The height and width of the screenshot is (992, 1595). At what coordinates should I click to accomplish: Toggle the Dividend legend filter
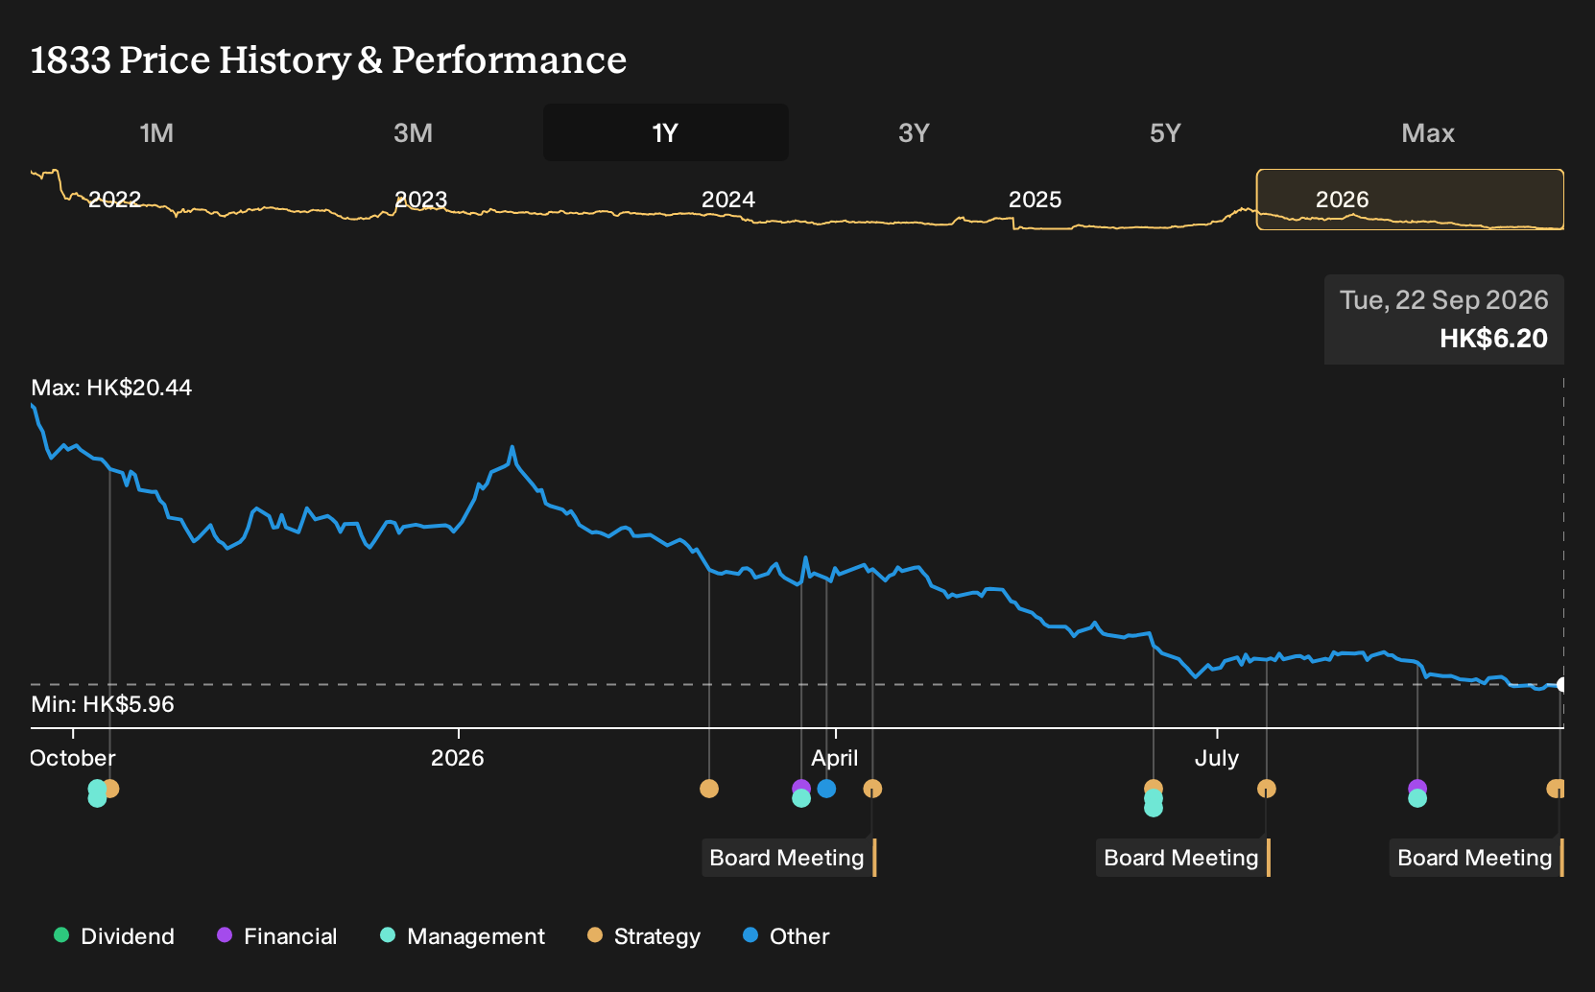pyautogui.click(x=114, y=936)
